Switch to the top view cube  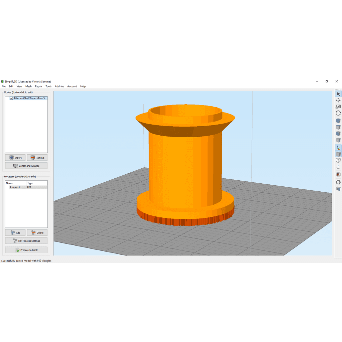click(338, 127)
